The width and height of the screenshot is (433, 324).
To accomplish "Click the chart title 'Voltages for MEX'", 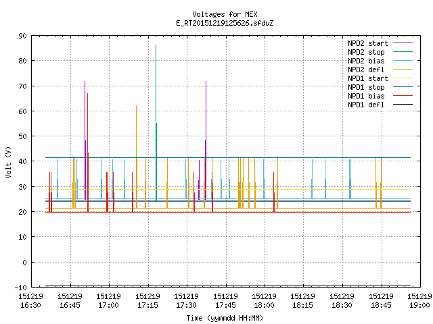I will point(225,14).
